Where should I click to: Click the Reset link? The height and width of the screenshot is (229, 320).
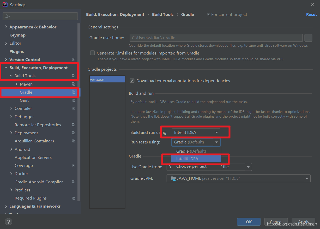311,15
